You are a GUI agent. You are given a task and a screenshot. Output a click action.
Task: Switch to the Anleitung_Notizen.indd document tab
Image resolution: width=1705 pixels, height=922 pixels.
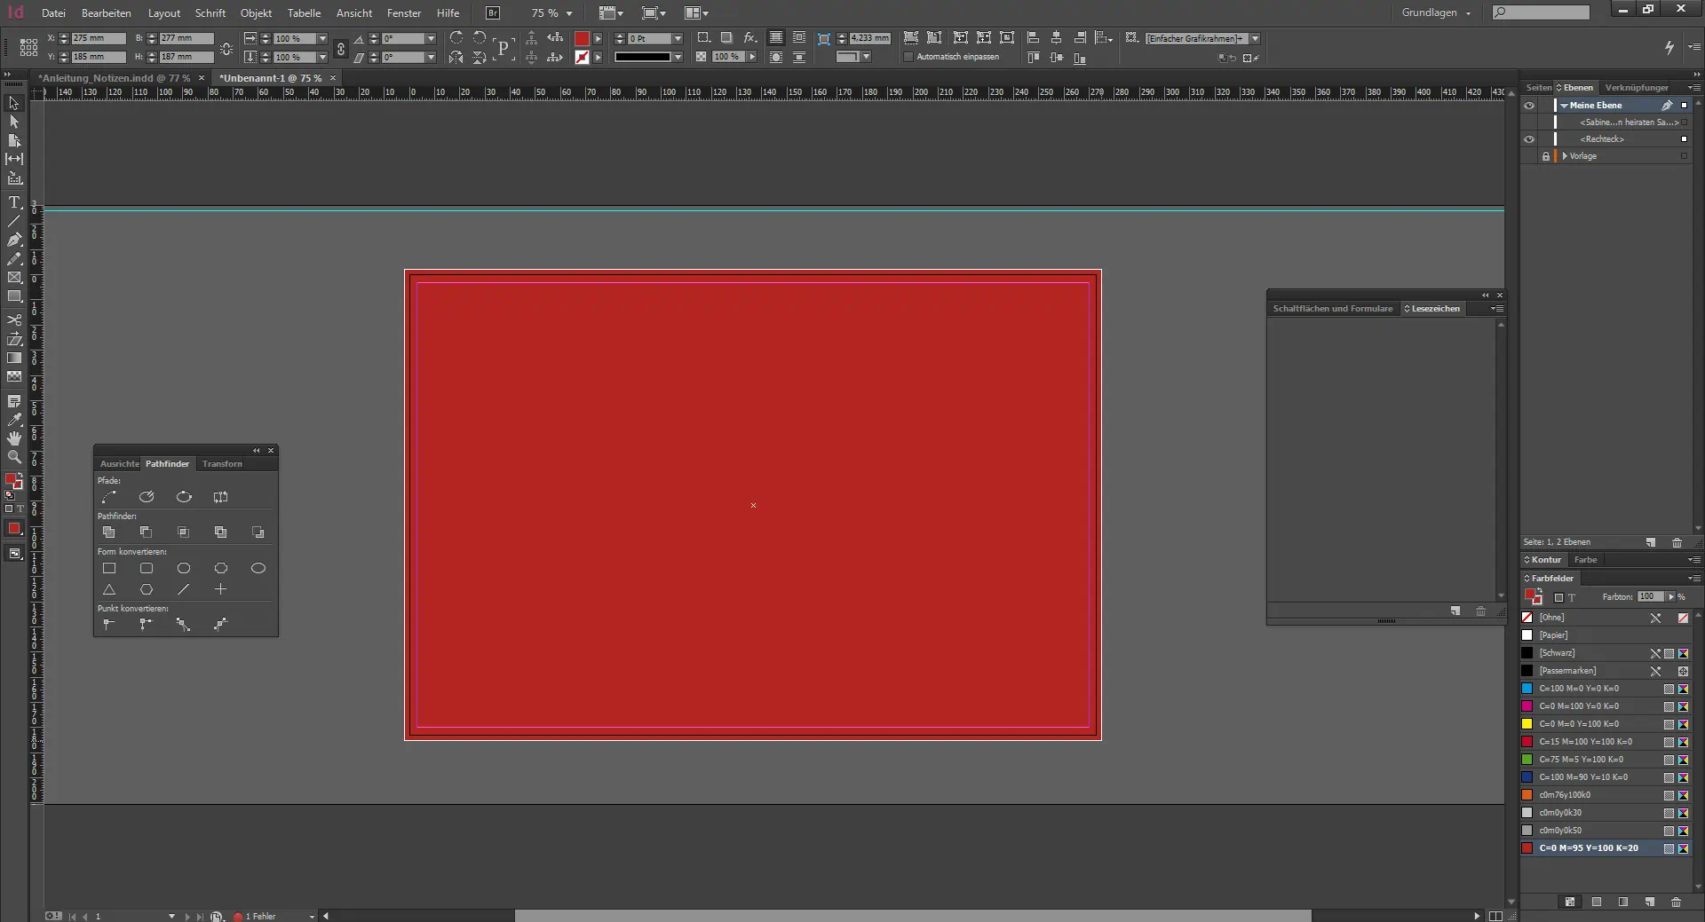[x=114, y=78]
